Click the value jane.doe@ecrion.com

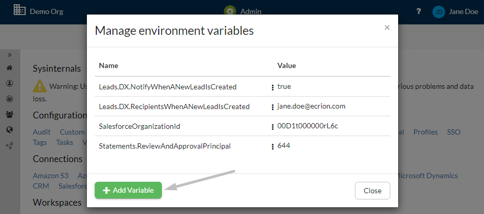311,106
